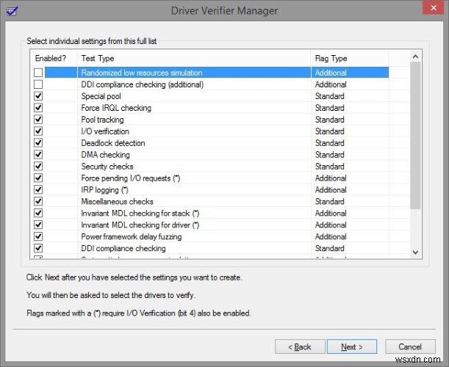The height and width of the screenshot is (367, 449).
Task: Select the DMA checking row text
Action: pyautogui.click(x=105, y=155)
